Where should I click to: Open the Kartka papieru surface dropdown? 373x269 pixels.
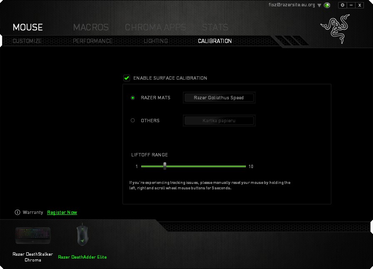pyautogui.click(x=219, y=121)
